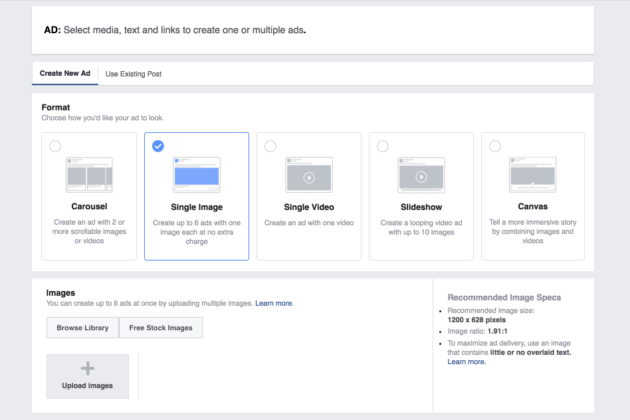Click 'Create an ad with one video' text
Viewport: 630px width, 420px height.
click(309, 223)
